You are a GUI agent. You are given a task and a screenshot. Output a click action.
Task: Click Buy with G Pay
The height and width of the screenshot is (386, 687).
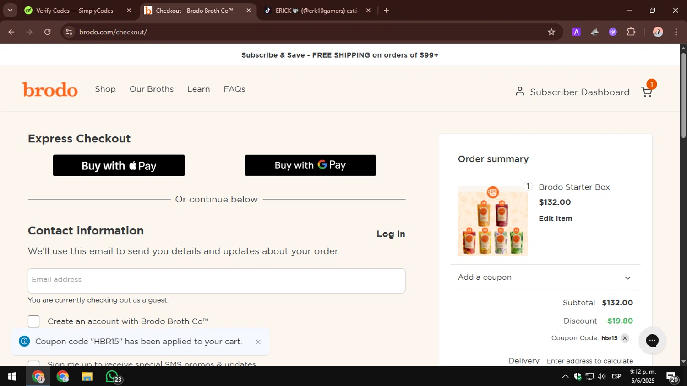click(311, 165)
